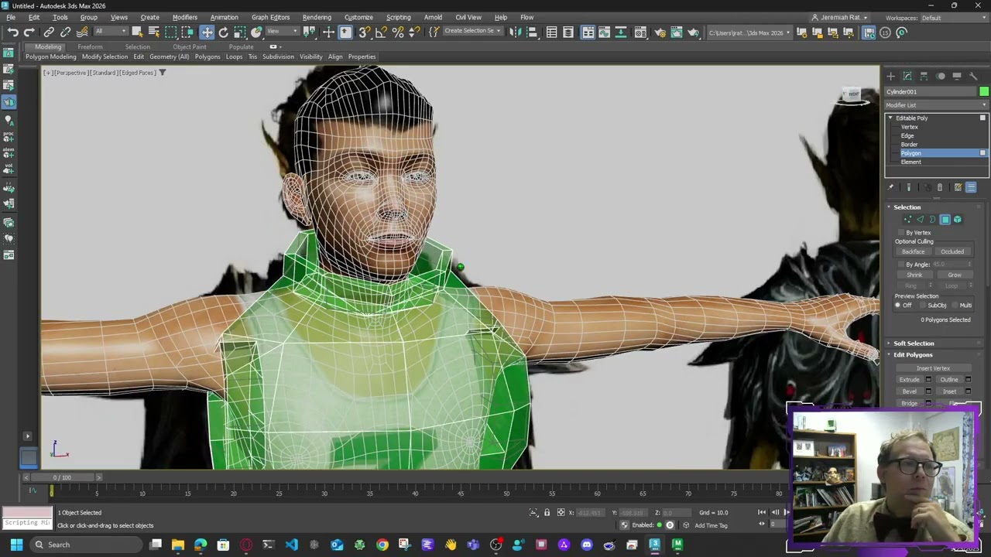Viewport: 991px width, 557px height.
Task: Click the Insert Vertex button
Action: click(x=933, y=369)
